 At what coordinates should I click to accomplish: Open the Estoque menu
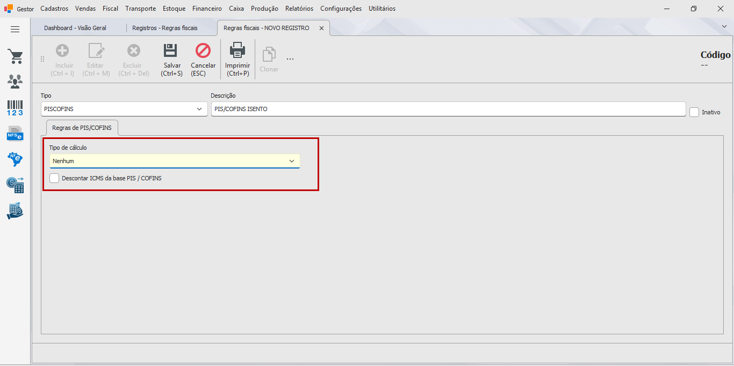point(174,9)
